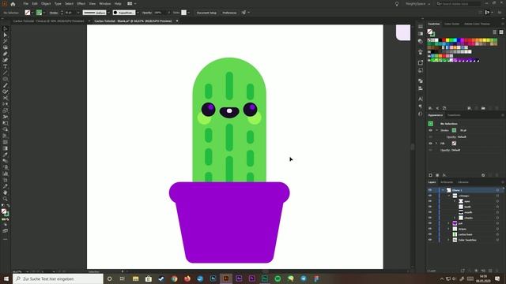
Task: Open the fill color dropdown in the control bar
Action: pyautogui.click(x=32, y=13)
